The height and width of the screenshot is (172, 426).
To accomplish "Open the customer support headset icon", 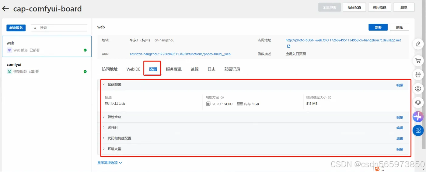I will click(x=418, y=102).
